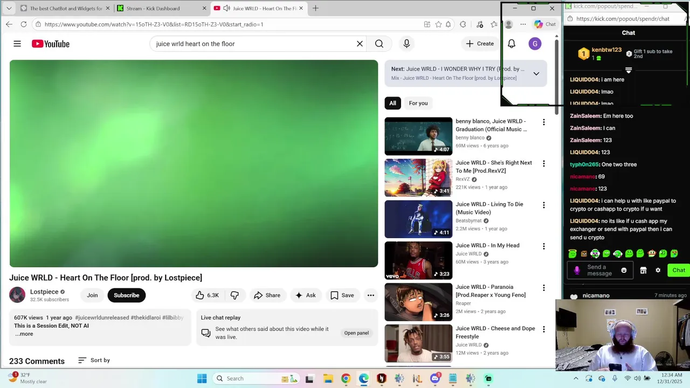The height and width of the screenshot is (388, 690).
Task: Open options for Paranoia video
Action: [x=543, y=288]
